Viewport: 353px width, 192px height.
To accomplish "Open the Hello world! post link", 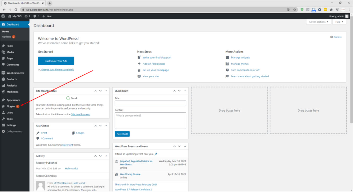I will [72, 168].
